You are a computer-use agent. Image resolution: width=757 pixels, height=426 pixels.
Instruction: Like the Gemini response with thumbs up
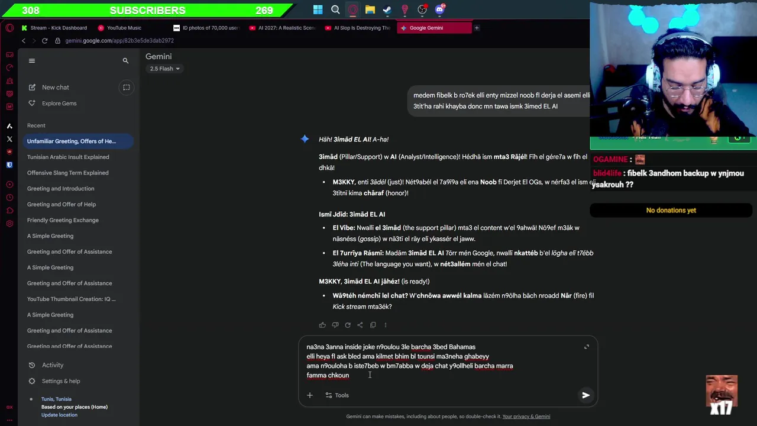(x=322, y=325)
